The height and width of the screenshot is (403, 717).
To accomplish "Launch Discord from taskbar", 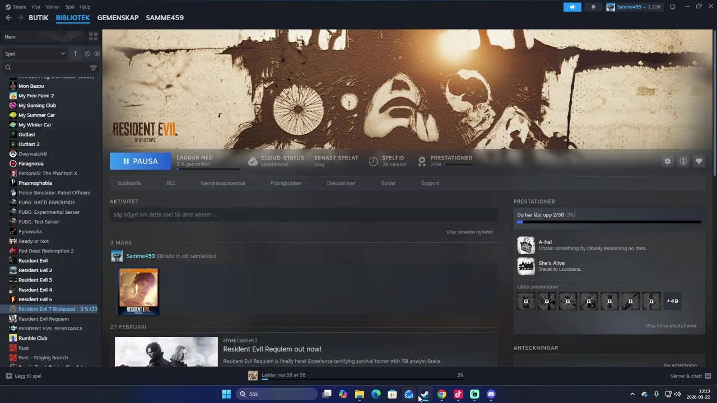I will tap(491, 394).
